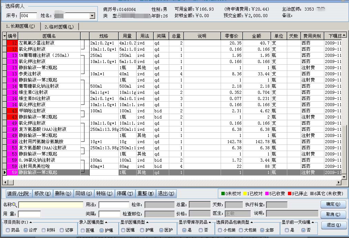
Task: Open the 请假/出院 dropdown button
Action: [19, 193]
